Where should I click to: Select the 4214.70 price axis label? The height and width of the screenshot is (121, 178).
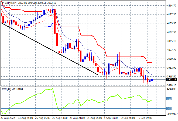click(172, 6)
